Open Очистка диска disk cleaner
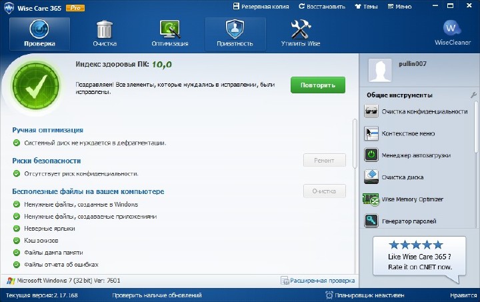This screenshot has width=480, height=302. pyautogui.click(x=402, y=177)
